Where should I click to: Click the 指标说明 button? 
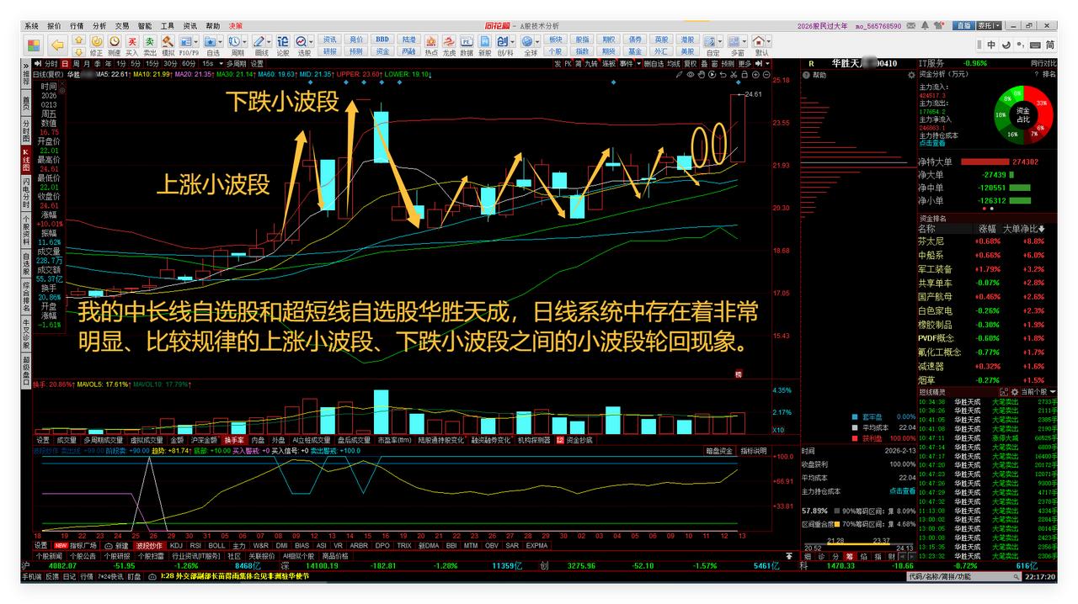754,451
